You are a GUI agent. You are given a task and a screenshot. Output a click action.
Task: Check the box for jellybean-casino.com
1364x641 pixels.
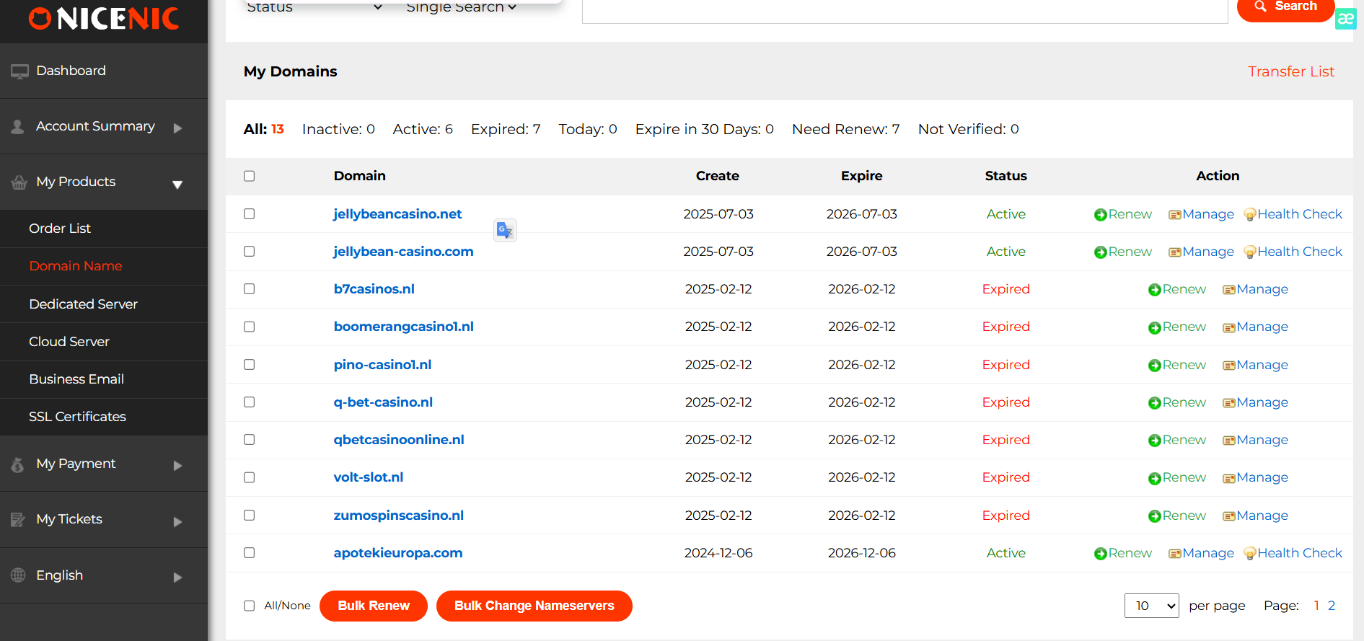[x=250, y=251]
